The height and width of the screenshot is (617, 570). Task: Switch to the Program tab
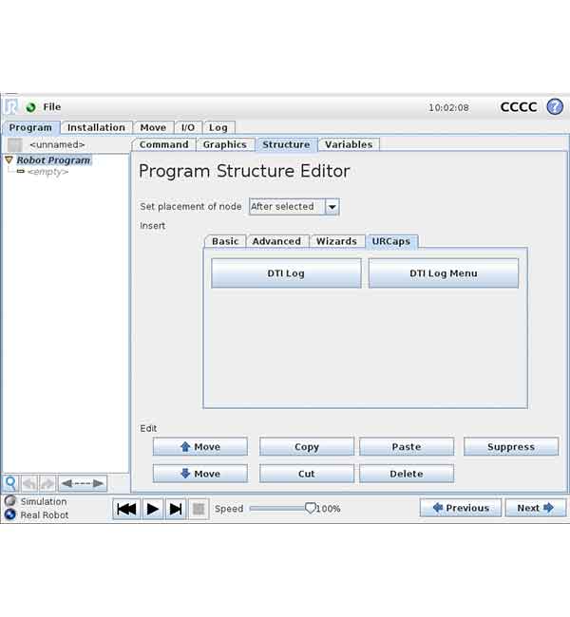coord(30,127)
